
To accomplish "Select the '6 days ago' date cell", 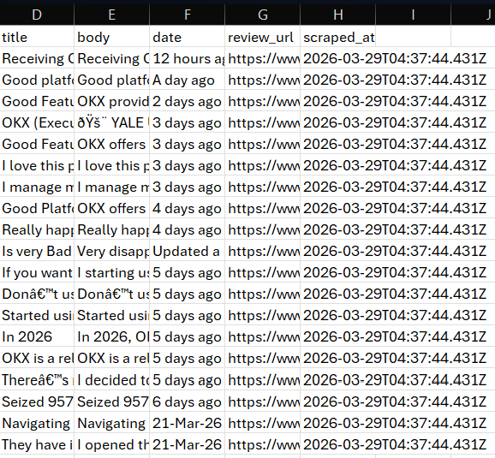I will tap(187, 401).
